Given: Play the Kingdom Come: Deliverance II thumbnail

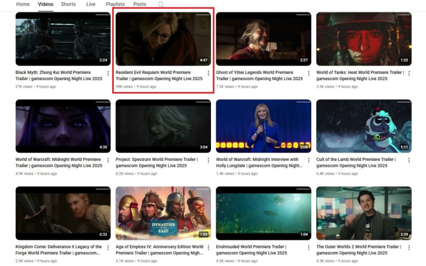Looking at the screenshot, I should point(63,213).
